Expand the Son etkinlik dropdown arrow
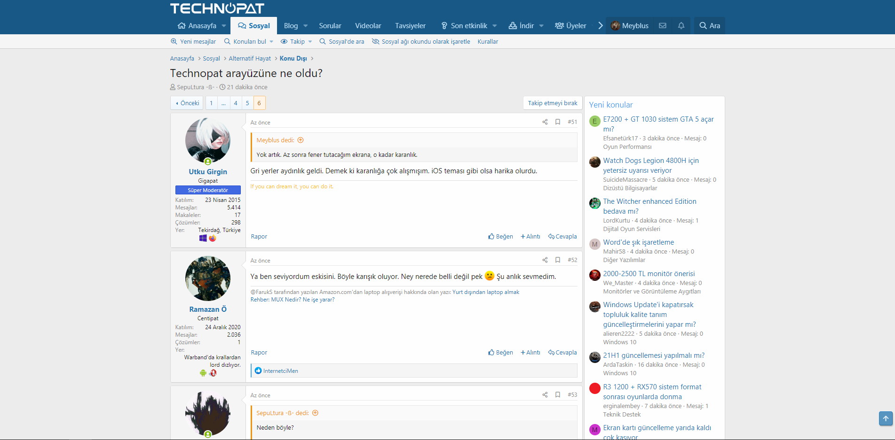Image resolution: width=895 pixels, height=440 pixels. click(x=495, y=26)
